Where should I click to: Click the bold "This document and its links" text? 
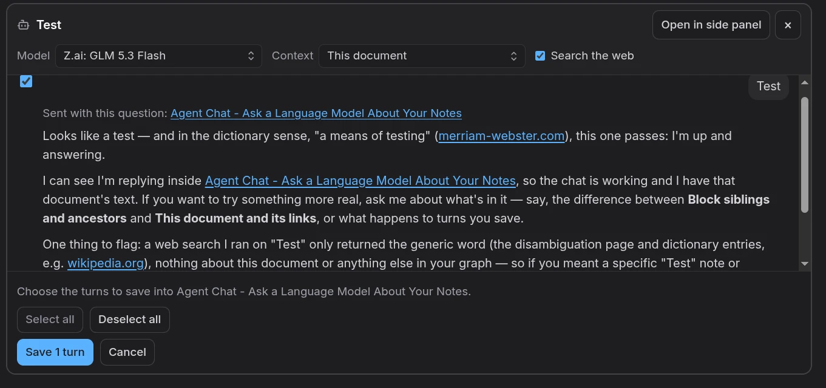[x=235, y=218]
